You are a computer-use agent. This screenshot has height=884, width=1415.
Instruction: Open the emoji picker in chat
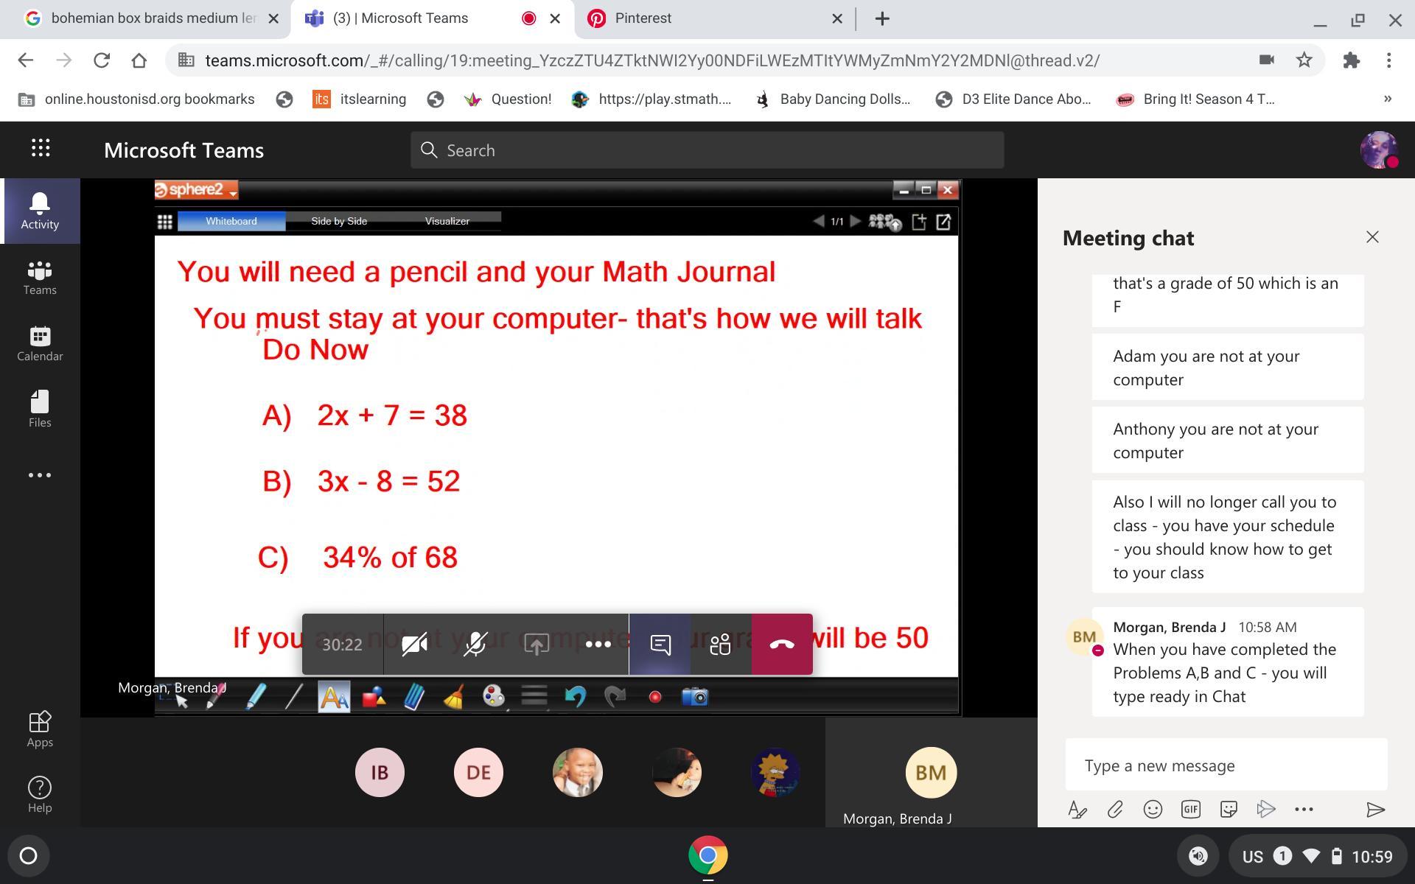tap(1153, 810)
